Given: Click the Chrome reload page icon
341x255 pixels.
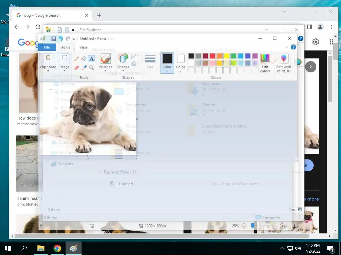Looking at the screenshot, I should point(38,27).
